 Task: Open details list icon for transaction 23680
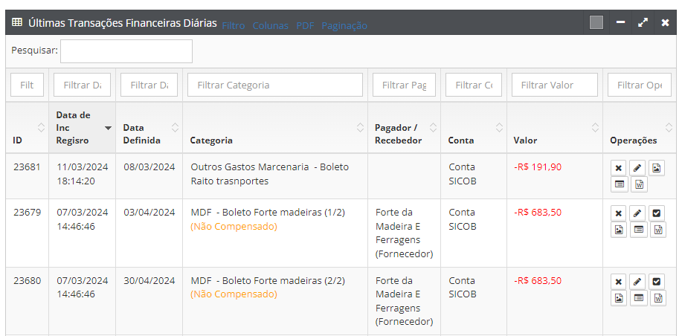click(x=638, y=298)
